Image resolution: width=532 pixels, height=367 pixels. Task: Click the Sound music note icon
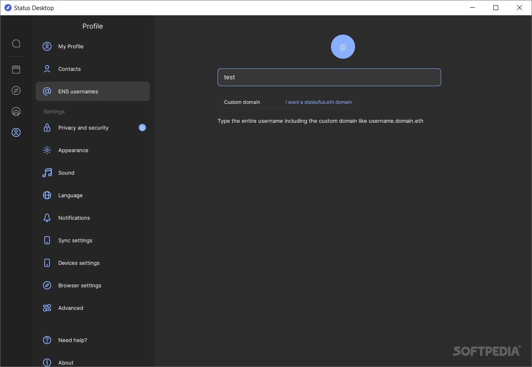47,173
